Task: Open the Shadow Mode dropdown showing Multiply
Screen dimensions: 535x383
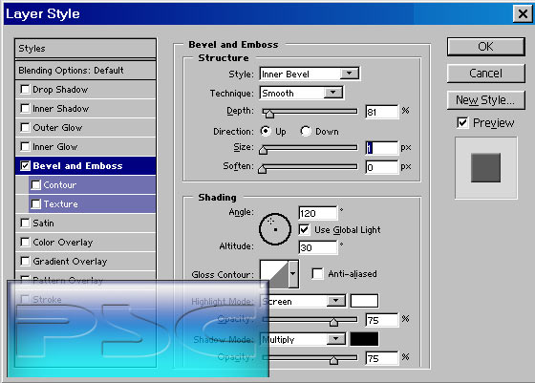Action: pos(303,339)
